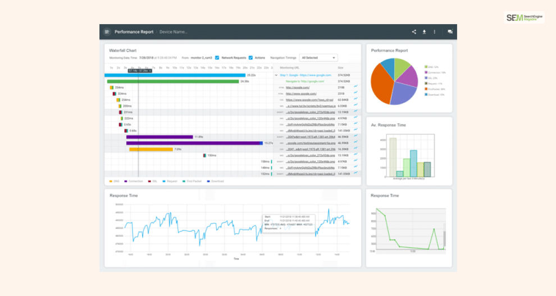Toggle the Actions checkbox
The height and width of the screenshot is (296, 556).
coord(250,58)
